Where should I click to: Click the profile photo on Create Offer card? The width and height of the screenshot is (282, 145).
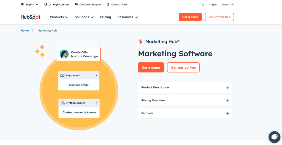[x=64, y=54]
